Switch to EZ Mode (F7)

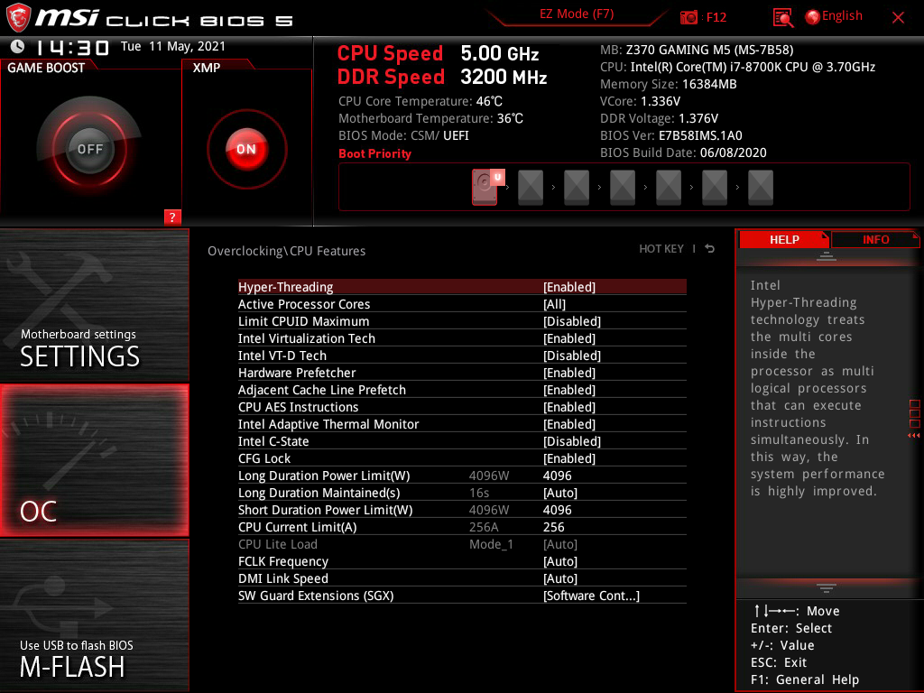(577, 14)
